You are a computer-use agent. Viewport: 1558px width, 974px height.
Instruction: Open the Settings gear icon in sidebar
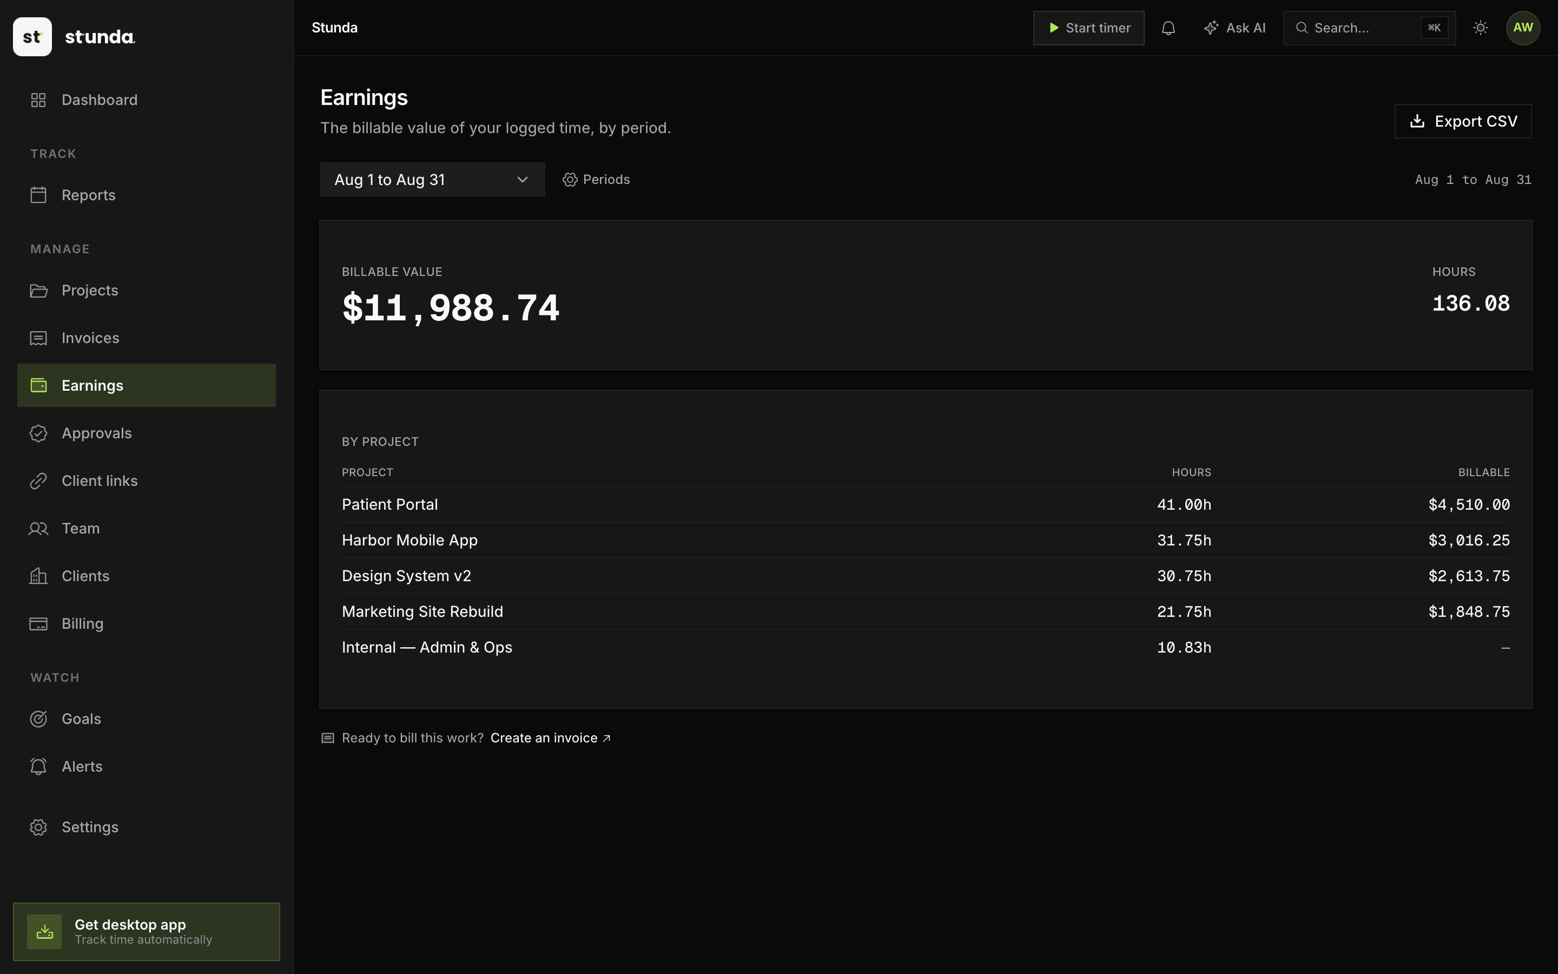click(x=38, y=827)
